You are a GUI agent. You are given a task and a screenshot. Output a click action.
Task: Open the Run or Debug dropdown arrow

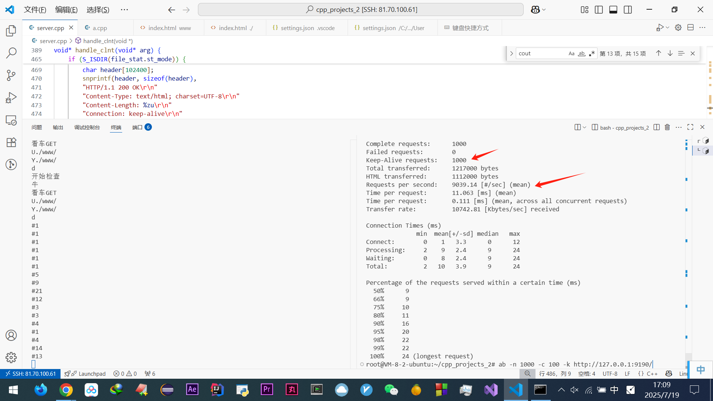(667, 28)
